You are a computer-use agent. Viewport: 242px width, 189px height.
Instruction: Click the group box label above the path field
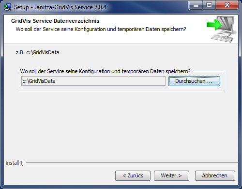pos(105,71)
